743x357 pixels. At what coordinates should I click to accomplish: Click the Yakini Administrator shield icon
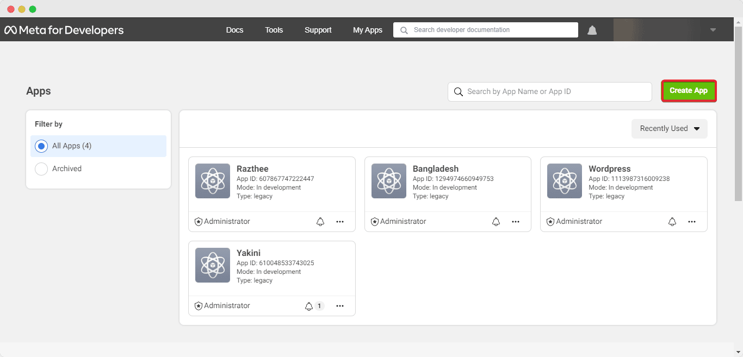(199, 306)
